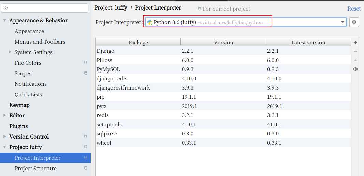Viewport: 364px width, 176px height.
Task: Select the pytz package row
Action: 223,106
